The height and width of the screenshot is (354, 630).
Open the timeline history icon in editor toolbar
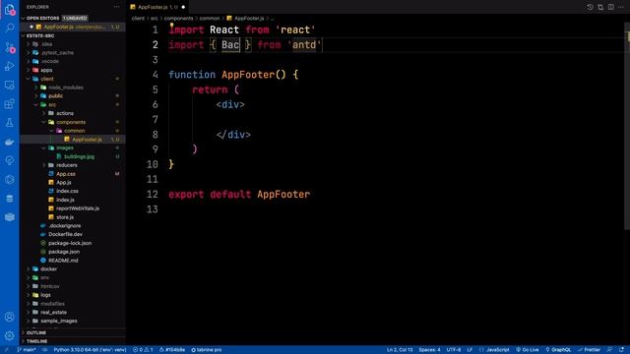point(590,7)
